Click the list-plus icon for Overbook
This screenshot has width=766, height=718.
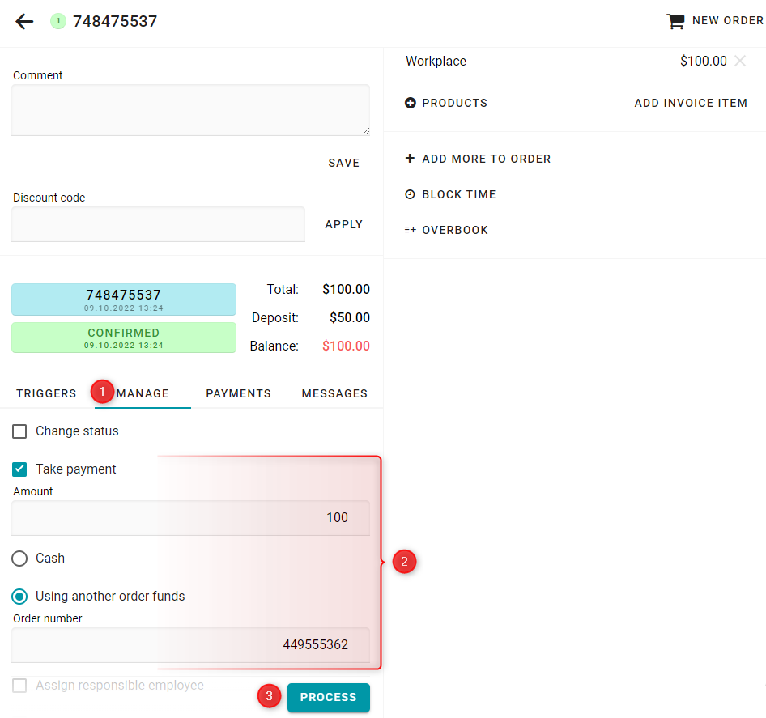411,230
